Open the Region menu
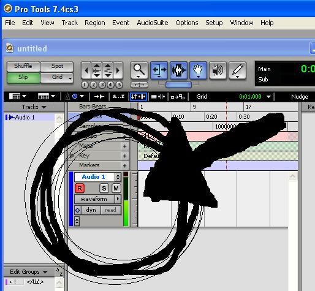Screen dimensions: 315x291 (x=95, y=23)
